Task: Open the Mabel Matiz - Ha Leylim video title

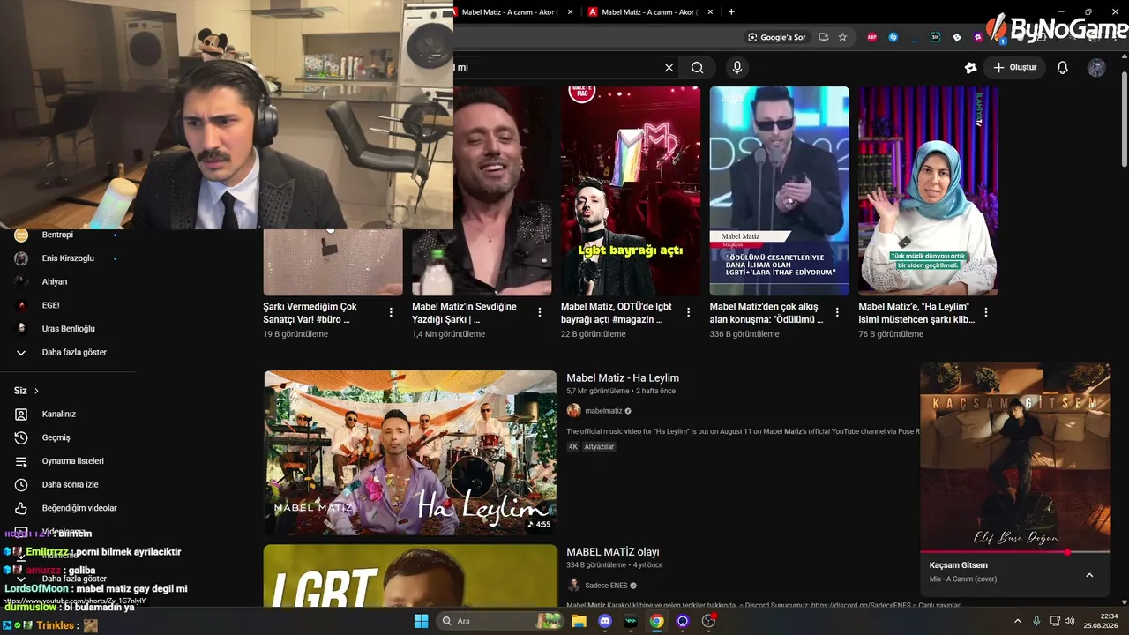Action: tap(623, 377)
